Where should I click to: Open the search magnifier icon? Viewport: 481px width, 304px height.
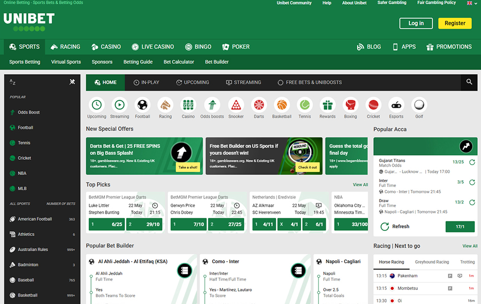pos(469,82)
